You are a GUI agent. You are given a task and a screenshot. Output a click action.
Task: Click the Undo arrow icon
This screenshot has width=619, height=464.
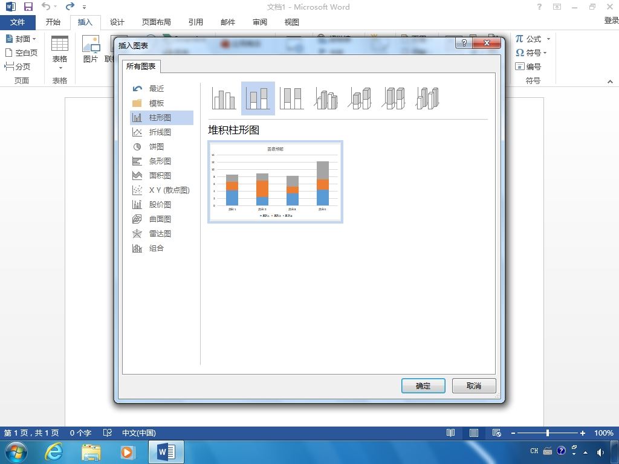[x=46, y=6]
